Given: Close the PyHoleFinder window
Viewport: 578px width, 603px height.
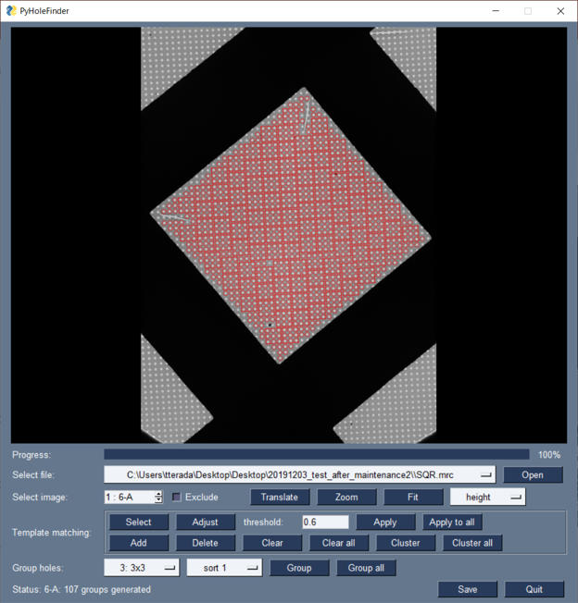Looking at the screenshot, I should point(560,11).
